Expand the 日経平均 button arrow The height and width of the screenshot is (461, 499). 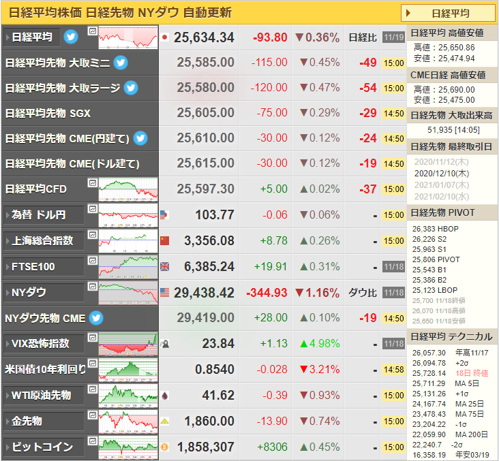coord(7,37)
